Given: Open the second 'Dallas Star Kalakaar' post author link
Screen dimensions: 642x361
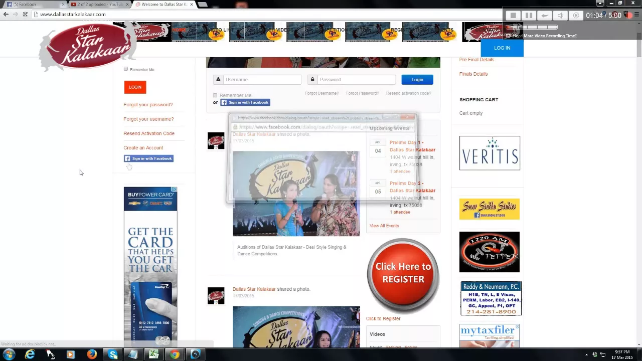Looking at the screenshot, I should pyautogui.click(x=254, y=289).
